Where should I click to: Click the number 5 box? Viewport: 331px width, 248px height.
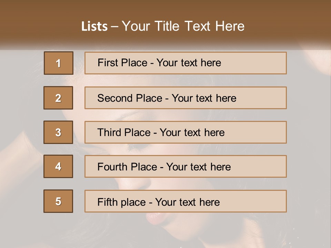click(x=58, y=201)
